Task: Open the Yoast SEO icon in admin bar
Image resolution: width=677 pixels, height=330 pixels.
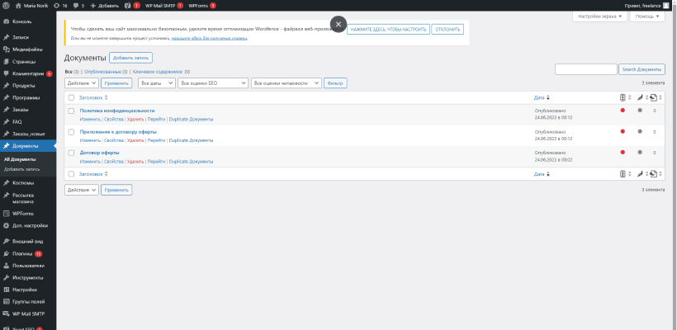Action: (129, 5)
